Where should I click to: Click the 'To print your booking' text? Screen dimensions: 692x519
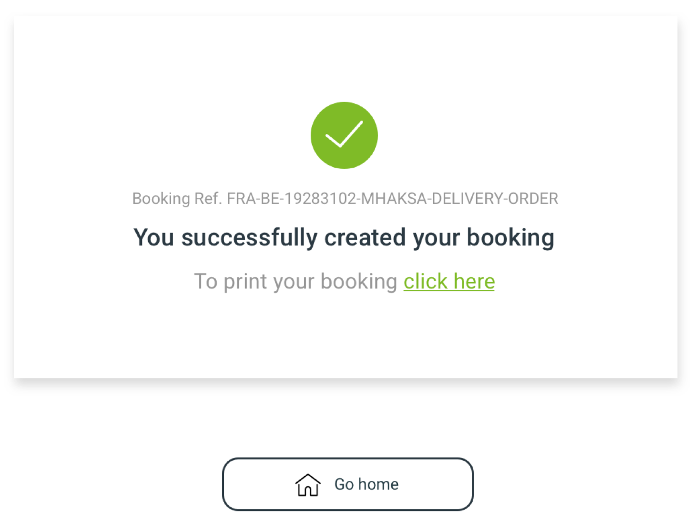(295, 282)
